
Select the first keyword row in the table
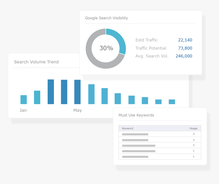(160, 134)
